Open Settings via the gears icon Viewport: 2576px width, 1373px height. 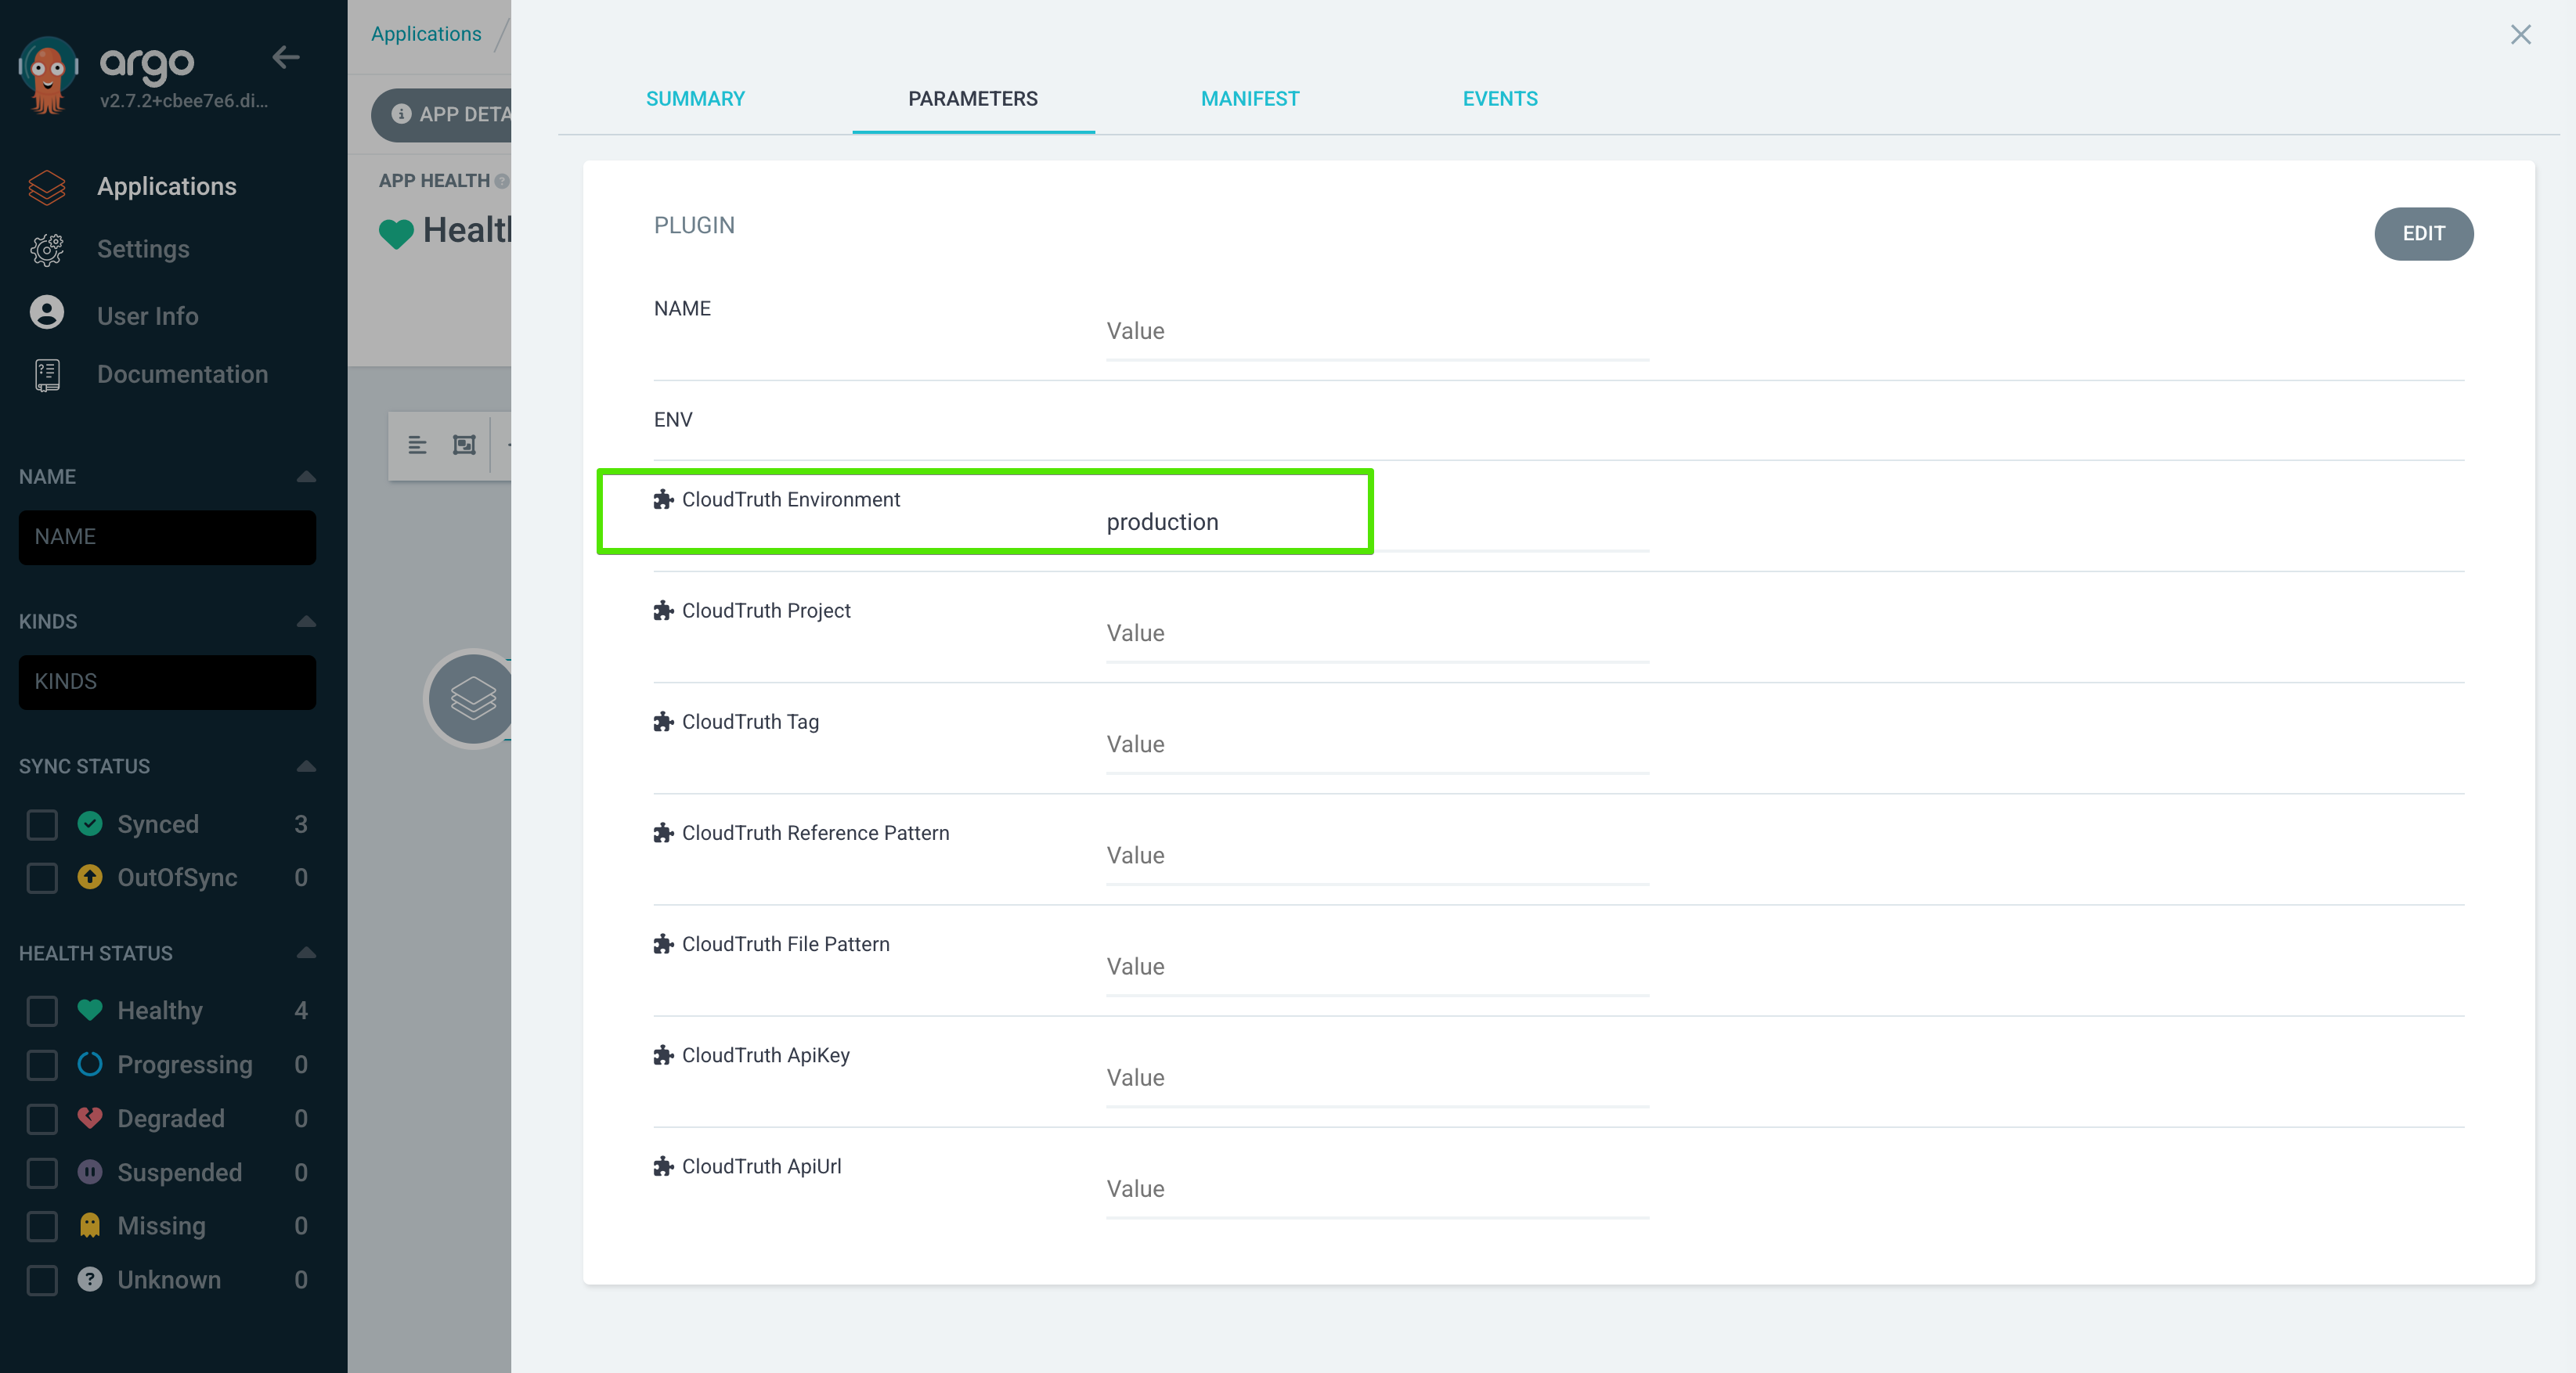coord(47,250)
